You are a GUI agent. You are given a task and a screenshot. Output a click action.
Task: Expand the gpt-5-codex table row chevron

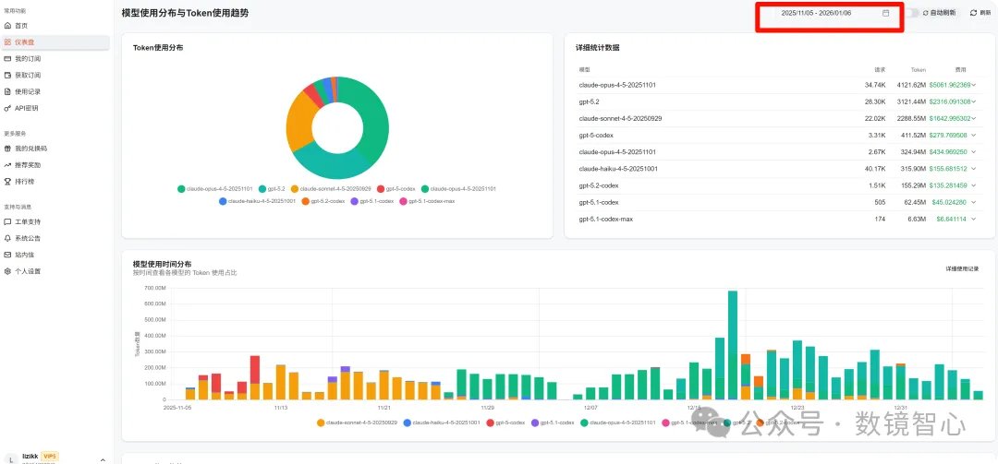pos(975,135)
